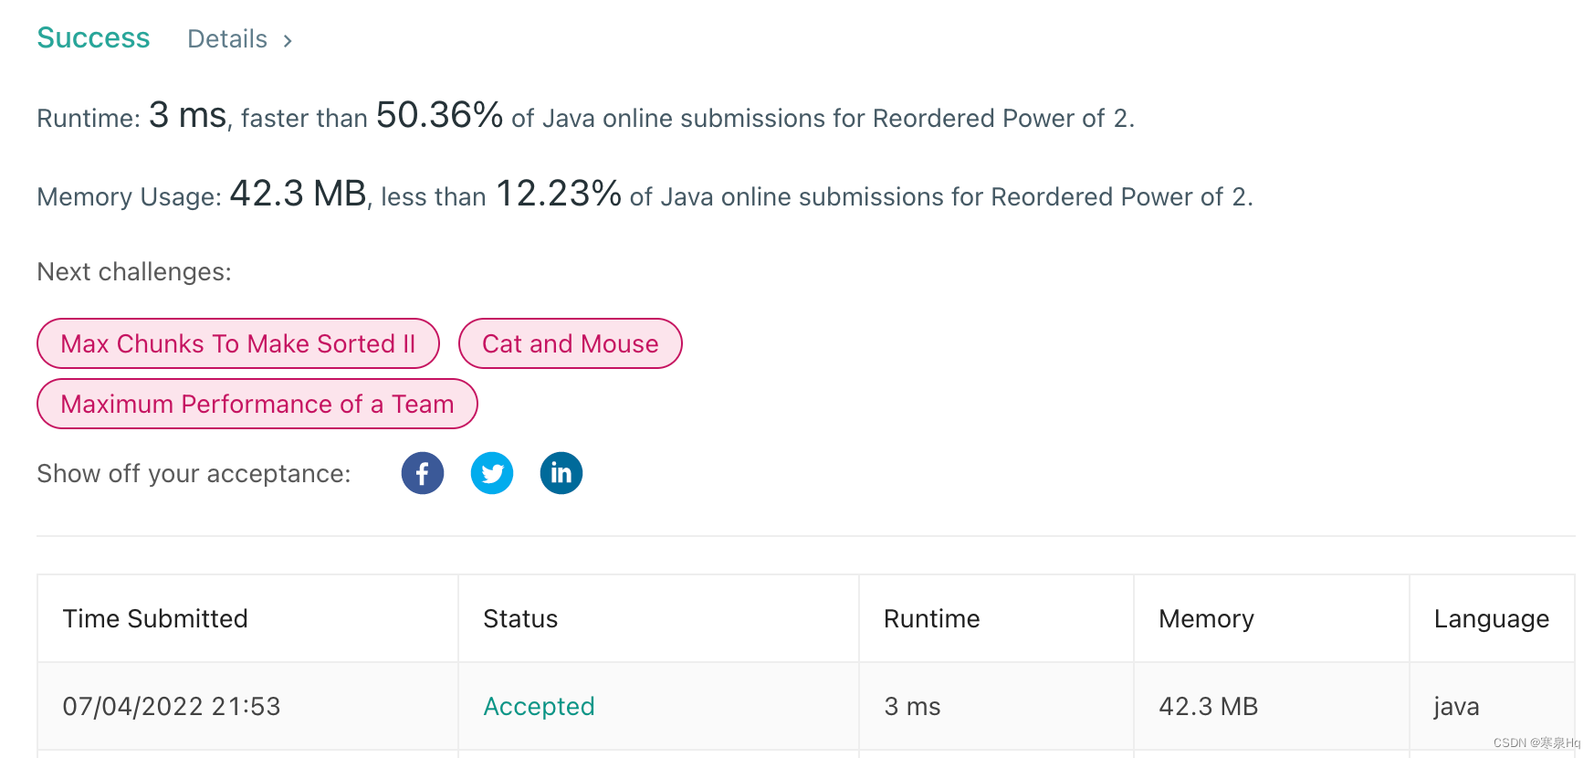Image resolution: width=1594 pixels, height=758 pixels.
Task: Expand the Details chevron arrow
Action: pos(288,40)
